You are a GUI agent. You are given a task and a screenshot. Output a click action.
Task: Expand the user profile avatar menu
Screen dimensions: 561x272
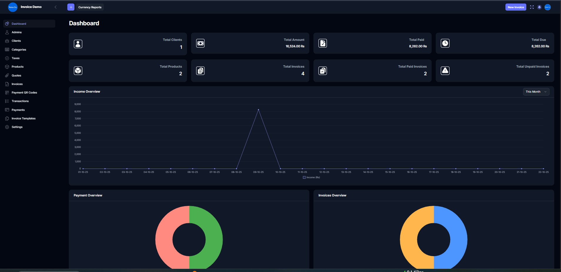click(x=547, y=7)
